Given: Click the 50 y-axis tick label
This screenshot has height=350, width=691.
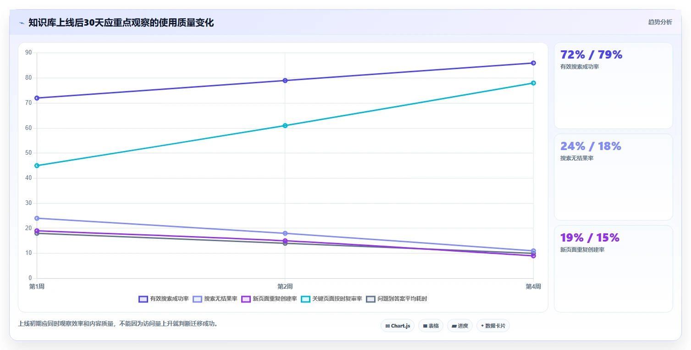Looking at the screenshot, I should click(x=28, y=153).
